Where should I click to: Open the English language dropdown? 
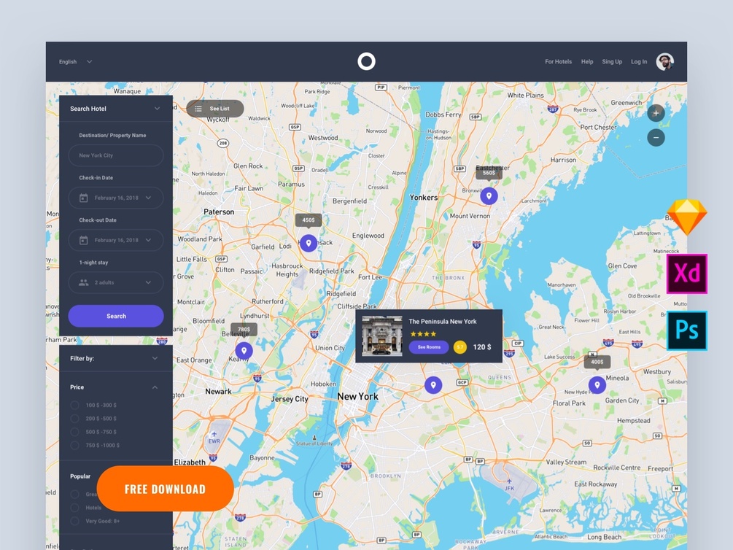point(75,62)
